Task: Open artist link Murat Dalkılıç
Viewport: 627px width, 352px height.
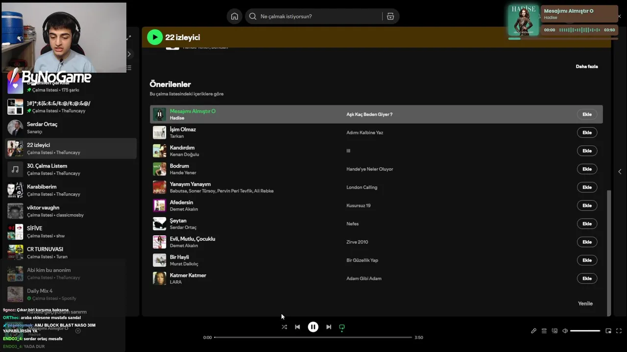Action: coord(184,264)
